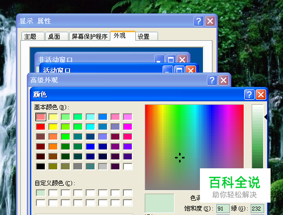Pick the pure red basic color swatch
Viewport: 283px width, 215px height.
click(41, 127)
